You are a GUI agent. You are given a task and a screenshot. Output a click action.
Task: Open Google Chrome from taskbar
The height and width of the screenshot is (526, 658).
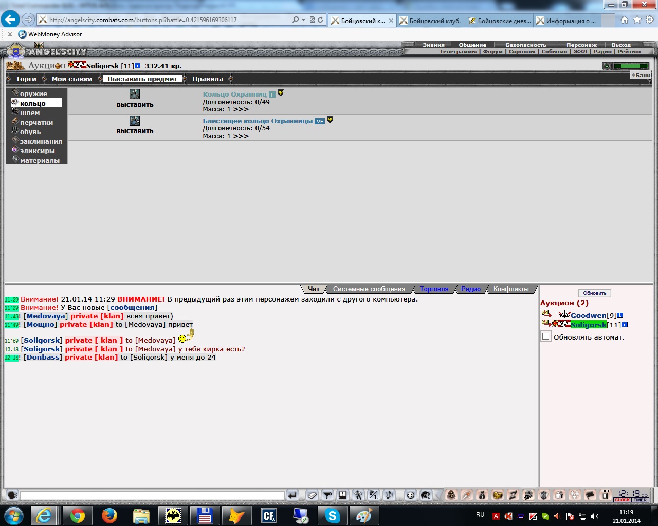[x=78, y=515]
